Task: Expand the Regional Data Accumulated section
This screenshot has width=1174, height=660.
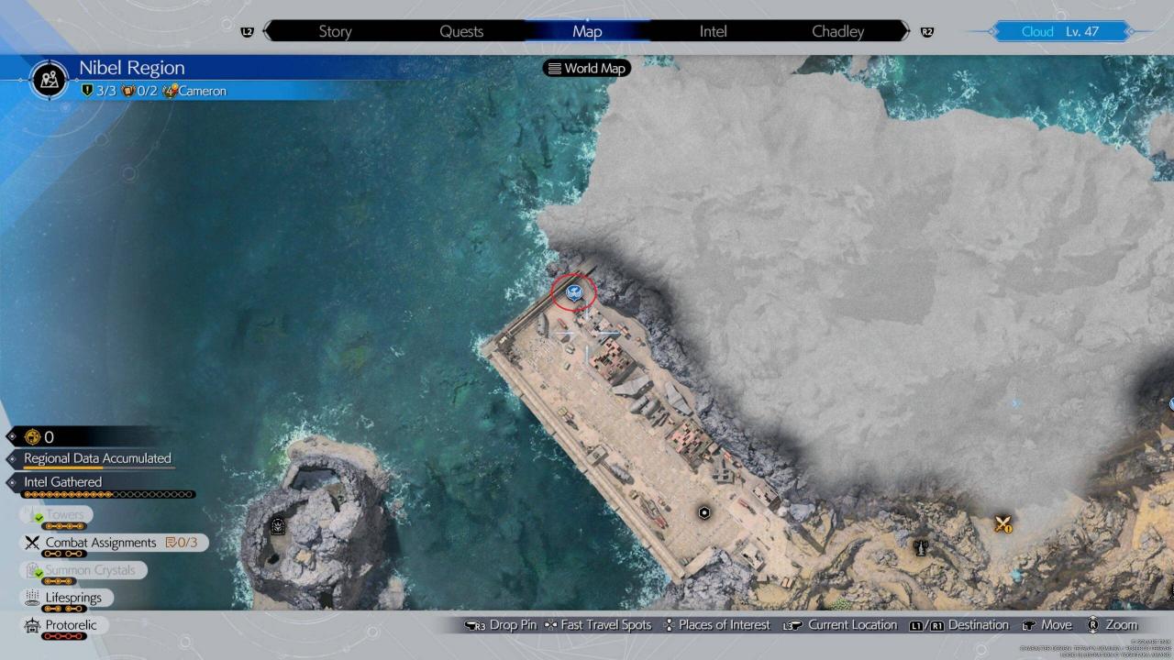Action: (x=96, y=458)
